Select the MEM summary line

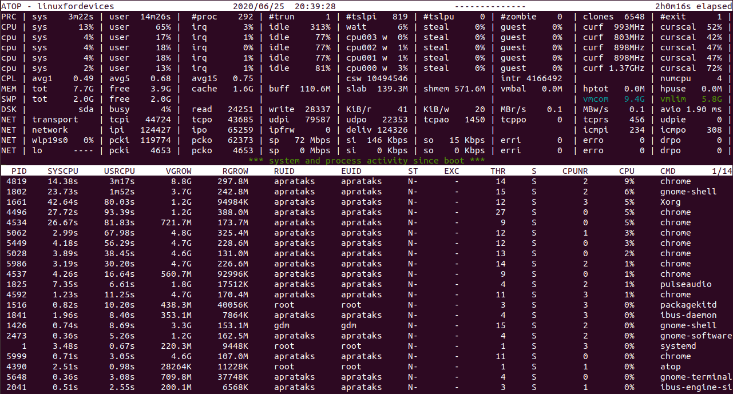(229, 89)
